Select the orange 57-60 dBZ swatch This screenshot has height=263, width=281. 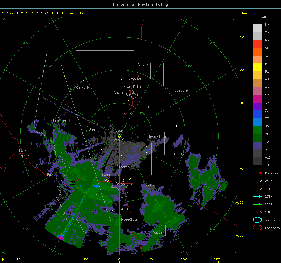pyautogui.click(x=257, y=52)
